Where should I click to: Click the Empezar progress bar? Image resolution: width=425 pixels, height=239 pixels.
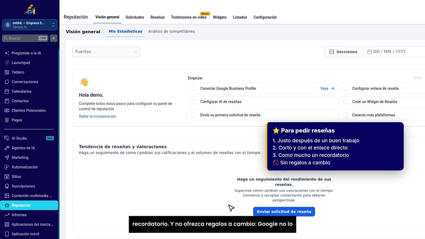coord(417,78)
